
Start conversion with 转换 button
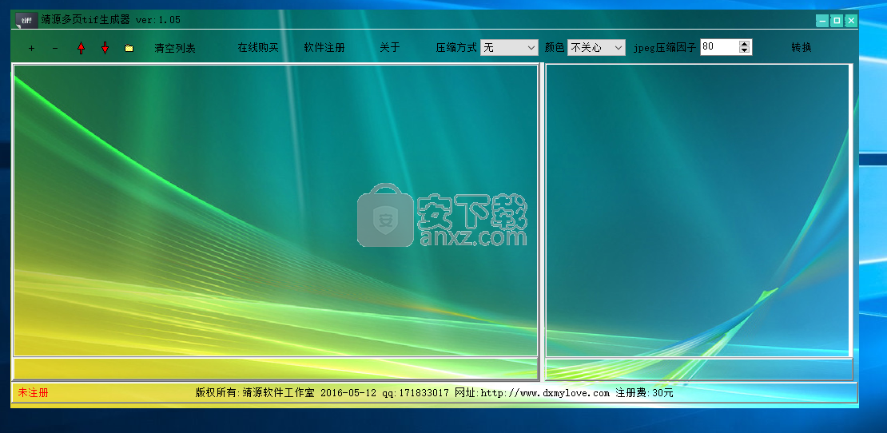tap(801, 47)
